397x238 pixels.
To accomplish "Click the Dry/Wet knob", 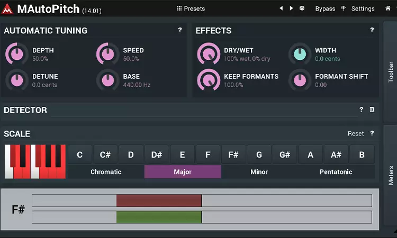I will (209, 54).
